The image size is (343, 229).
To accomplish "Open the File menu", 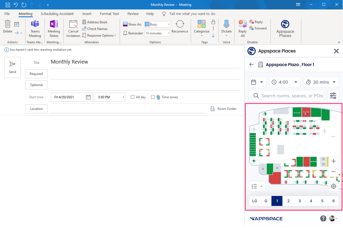I will [x=7, y=14].
